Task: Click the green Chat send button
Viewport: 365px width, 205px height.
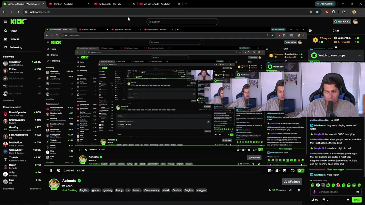Action: pyautogui.click(x=356, y=200)
